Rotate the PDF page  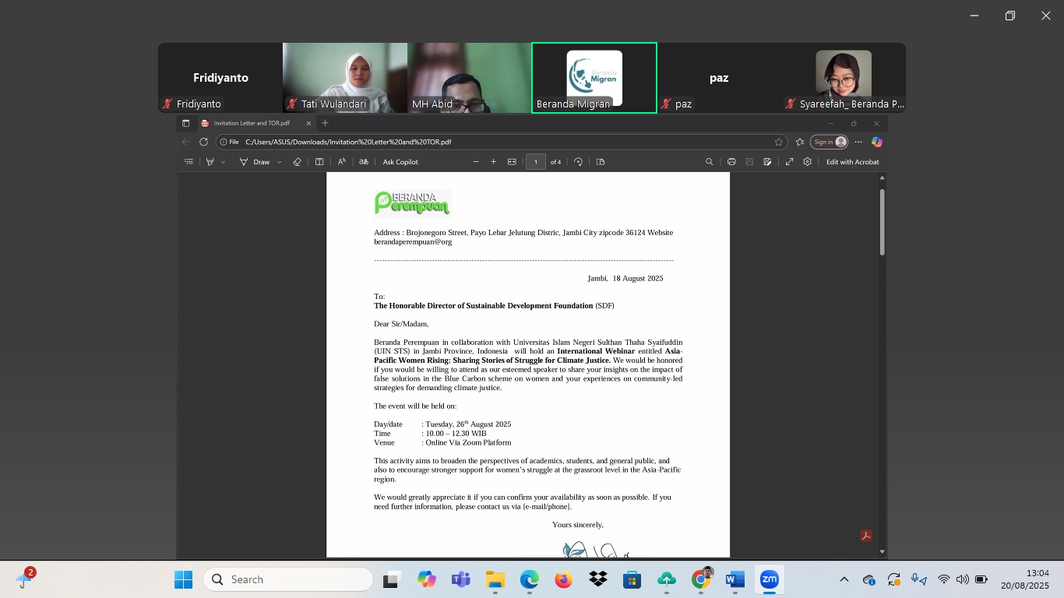(578, 162)
